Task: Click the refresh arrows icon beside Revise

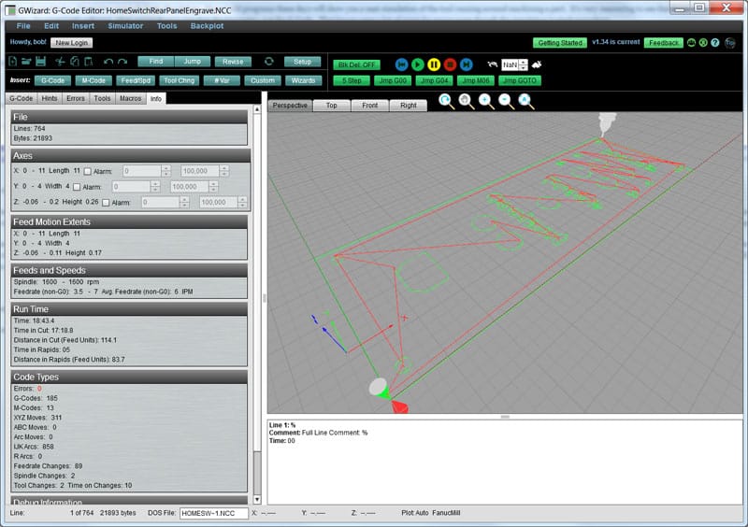Action: (269, 61)
